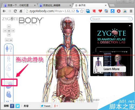This screenshot has height=110, width=135.
Task: Click the Zygote 3D Anatomy Atlas ad image
Action: (x=112, y=49)
